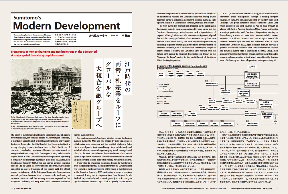Click the paragraph beginning "The origin of Sumitomo Mitsui"
Viewport: 288px width, 194px height.
coord(40,158)
